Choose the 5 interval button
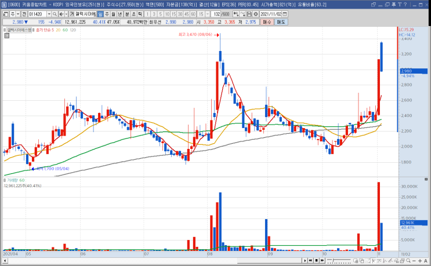This screenshot has height=266, width=431. [161, 14]
